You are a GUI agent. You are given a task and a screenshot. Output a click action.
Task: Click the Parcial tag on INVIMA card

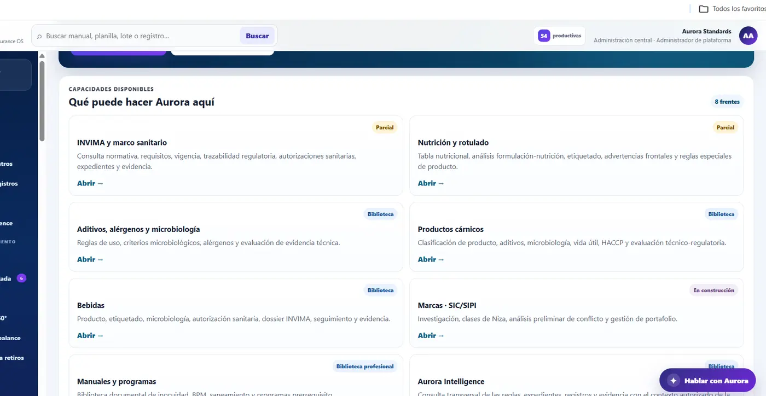point(385,127)
